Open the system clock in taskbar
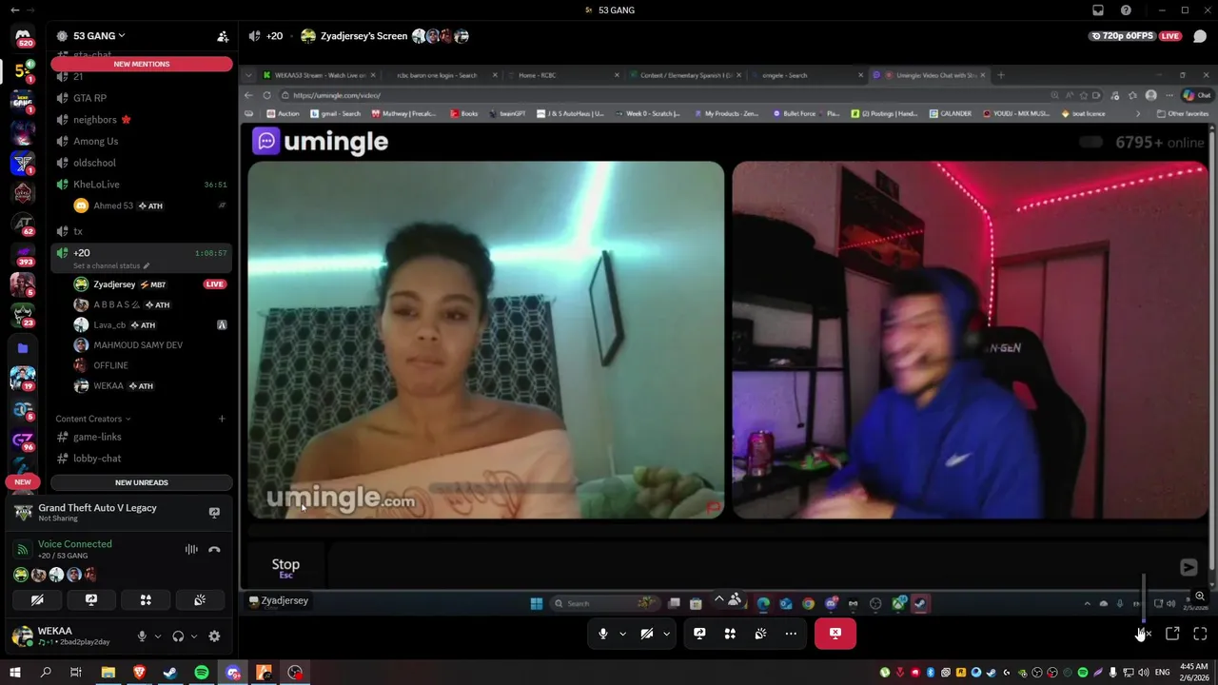The height and width of the screenshot is (685, 1218). point(1193,673)
